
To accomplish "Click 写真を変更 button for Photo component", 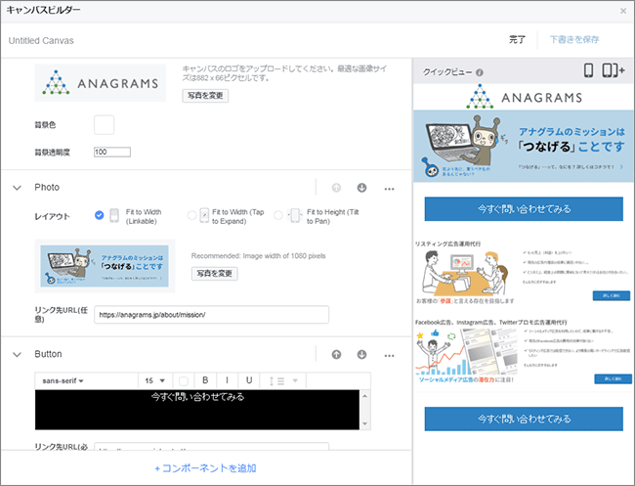I will 214,274.
